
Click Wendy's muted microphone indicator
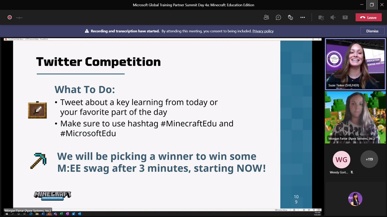coord(352,172)
